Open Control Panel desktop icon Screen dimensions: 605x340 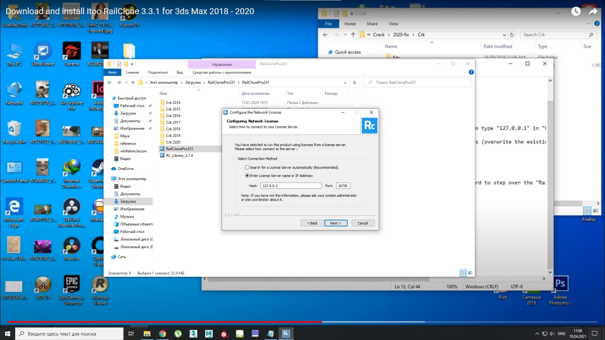[x=14, y=172]
